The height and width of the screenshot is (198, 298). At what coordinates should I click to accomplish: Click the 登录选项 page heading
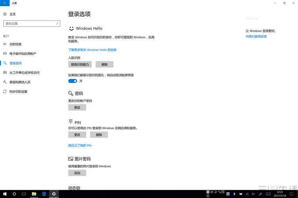coord(79,14)
